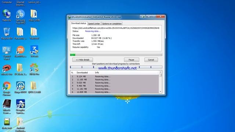The height and width of the screenshot is (132, 235).
Task: Click the '84.927 MB (6.86 %)' downloaded value
Action: pos(101,38)
